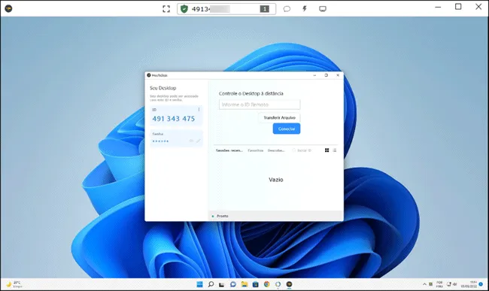Close the inner HopToDesk window
Image resolution: width=489 pixels, height=291 pixels.
click(x=338, y=75)
